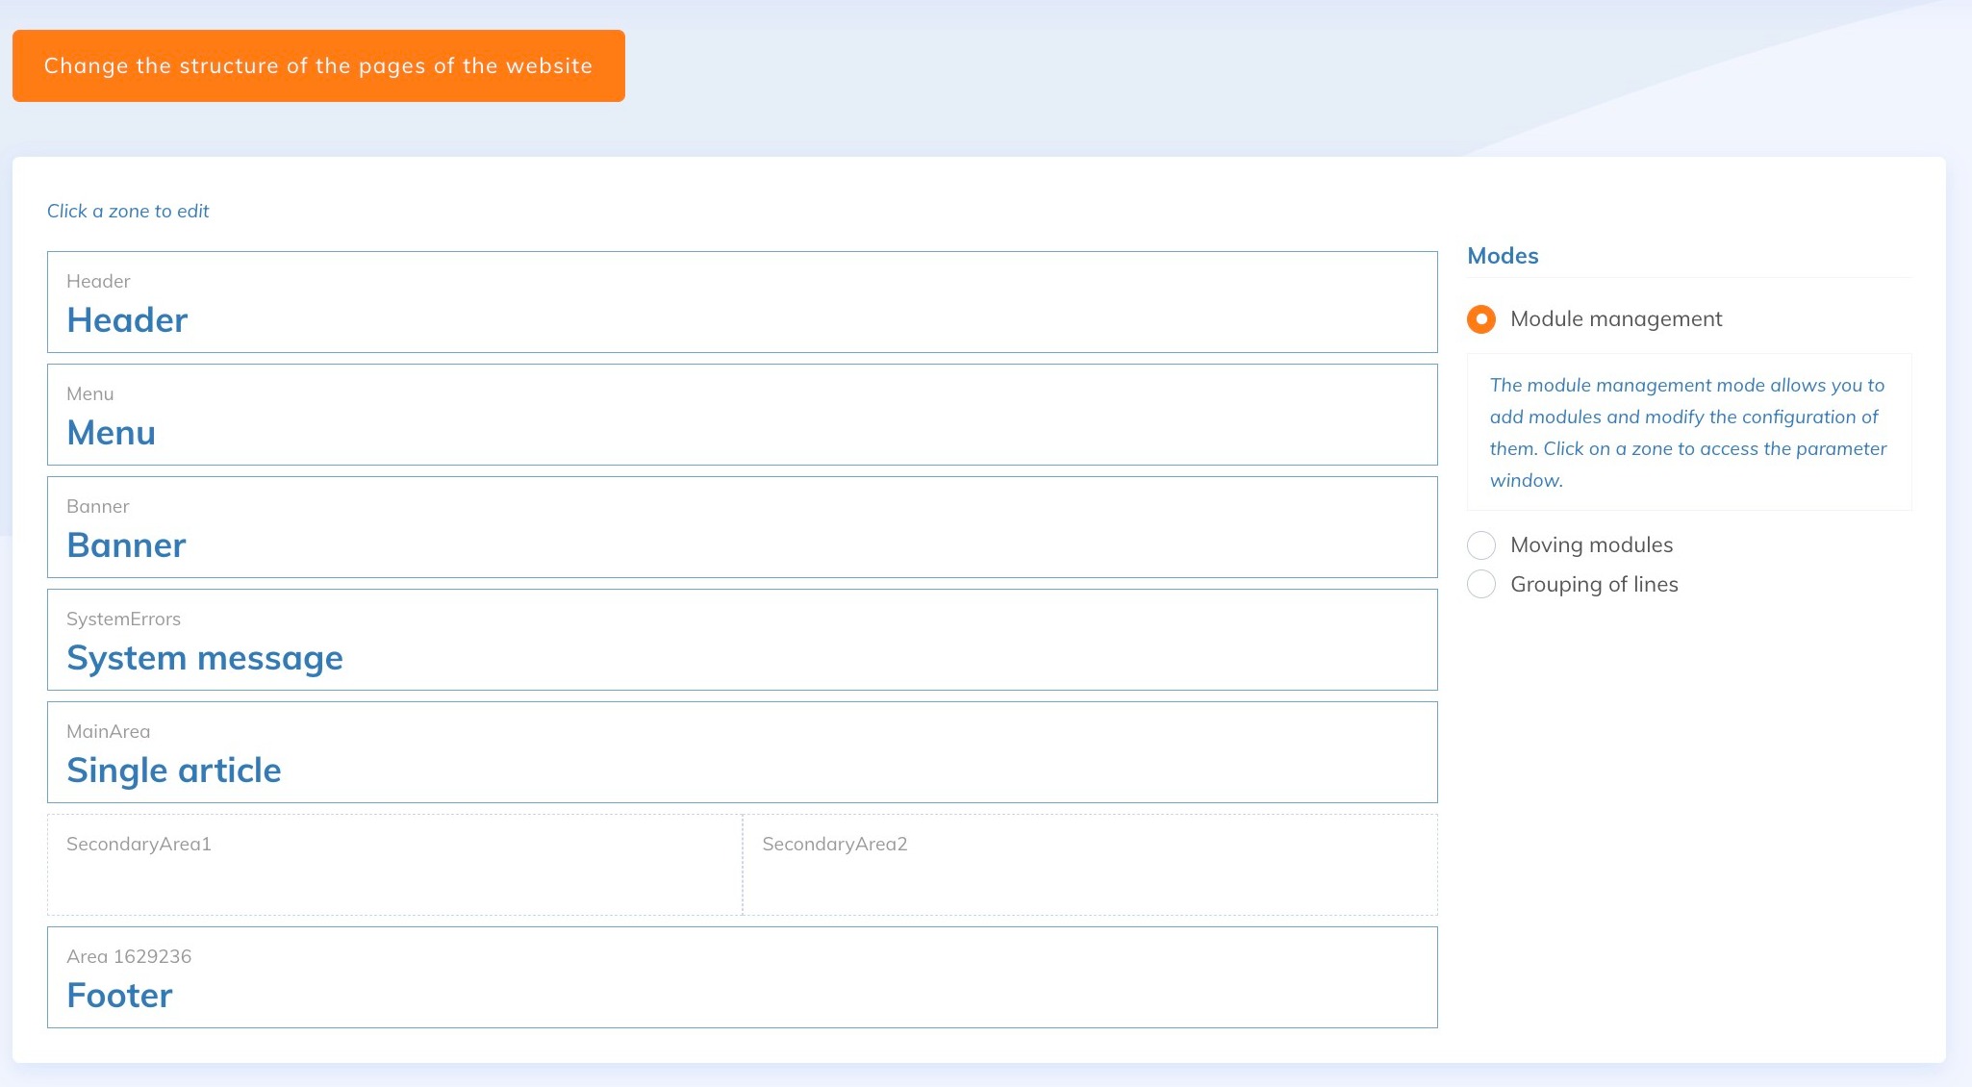Click the orange Change structure button
The image size is (1972, 1087).
(318, 65)
